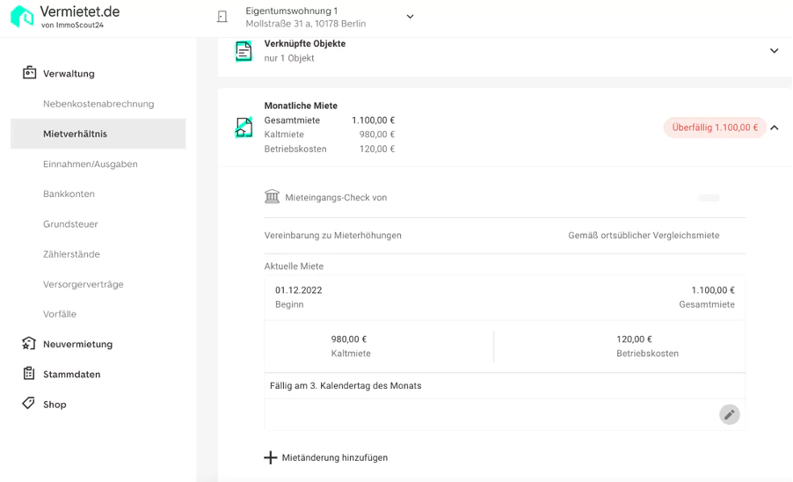Toggle the Mieteingangs-Check switch
This screenshot has height=482, width=793.
pyautogui.click(x=709, y=198)
